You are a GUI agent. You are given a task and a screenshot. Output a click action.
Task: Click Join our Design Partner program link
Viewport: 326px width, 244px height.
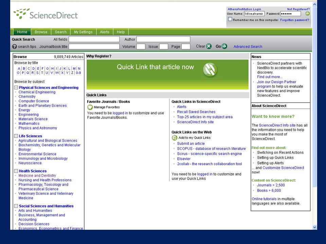(x=276, y=84)
